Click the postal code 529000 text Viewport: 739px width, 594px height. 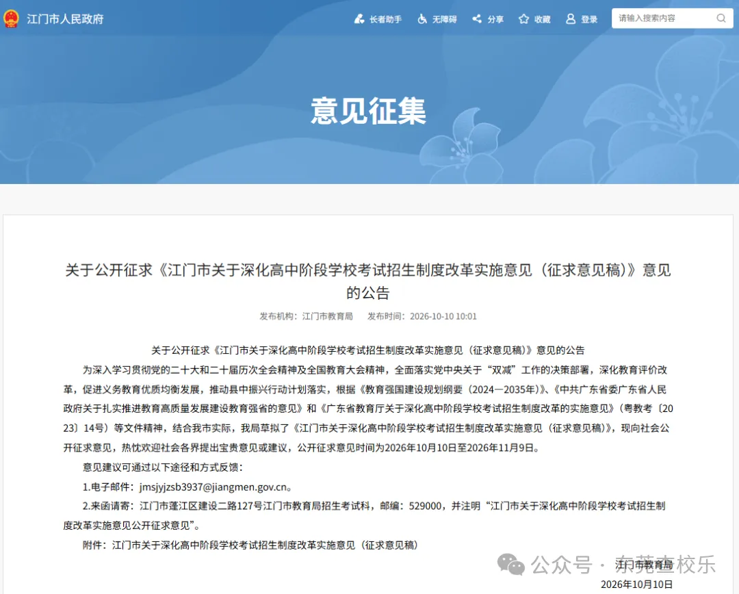tap(425, 506)
